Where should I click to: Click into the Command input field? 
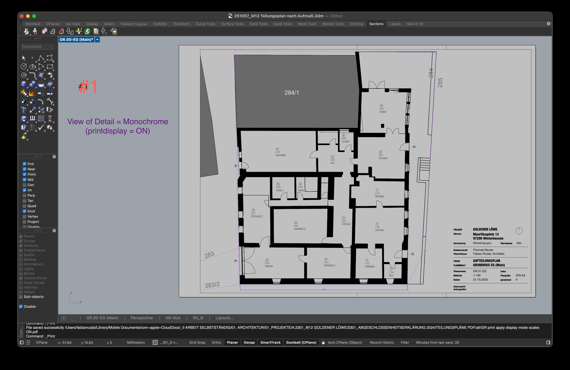coord(38,47)
